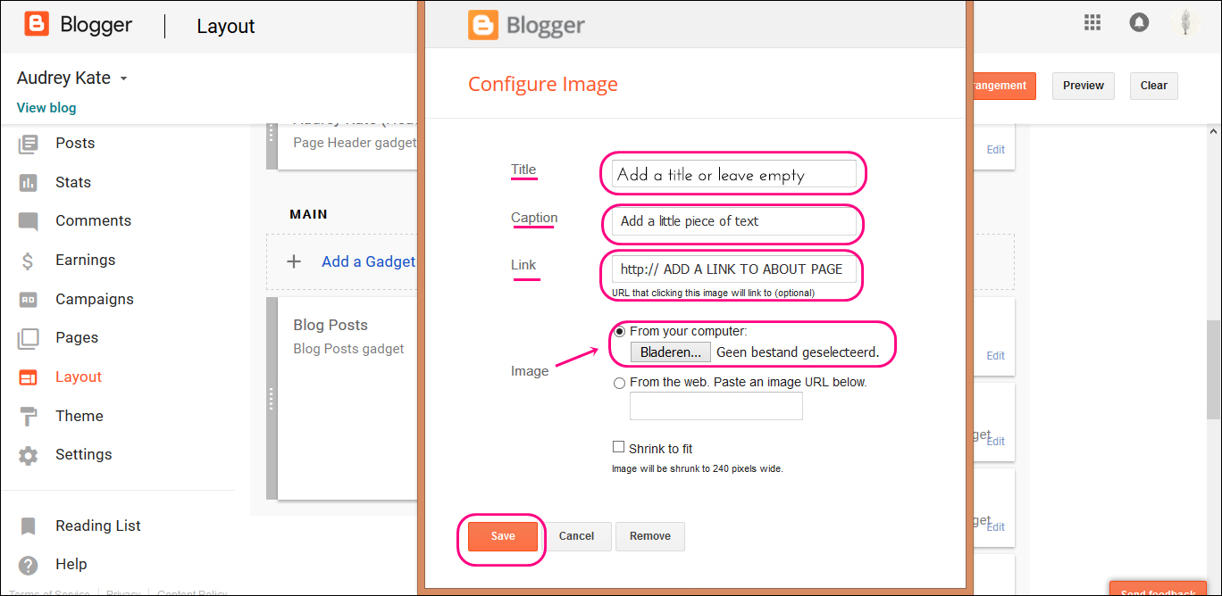Click the Earnings dollar icon
The height and width of the screenshot is (596, 1222).
pos(29,261)
